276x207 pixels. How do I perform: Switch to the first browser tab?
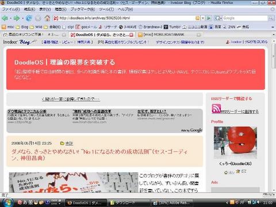tap(34, 34)
